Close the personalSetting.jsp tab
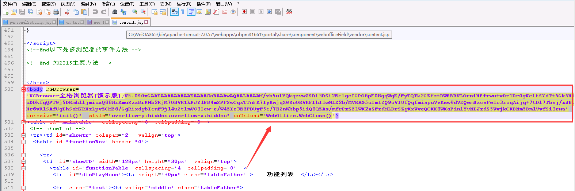This screenshot has height=191, width=575. (x=54, y=22)
